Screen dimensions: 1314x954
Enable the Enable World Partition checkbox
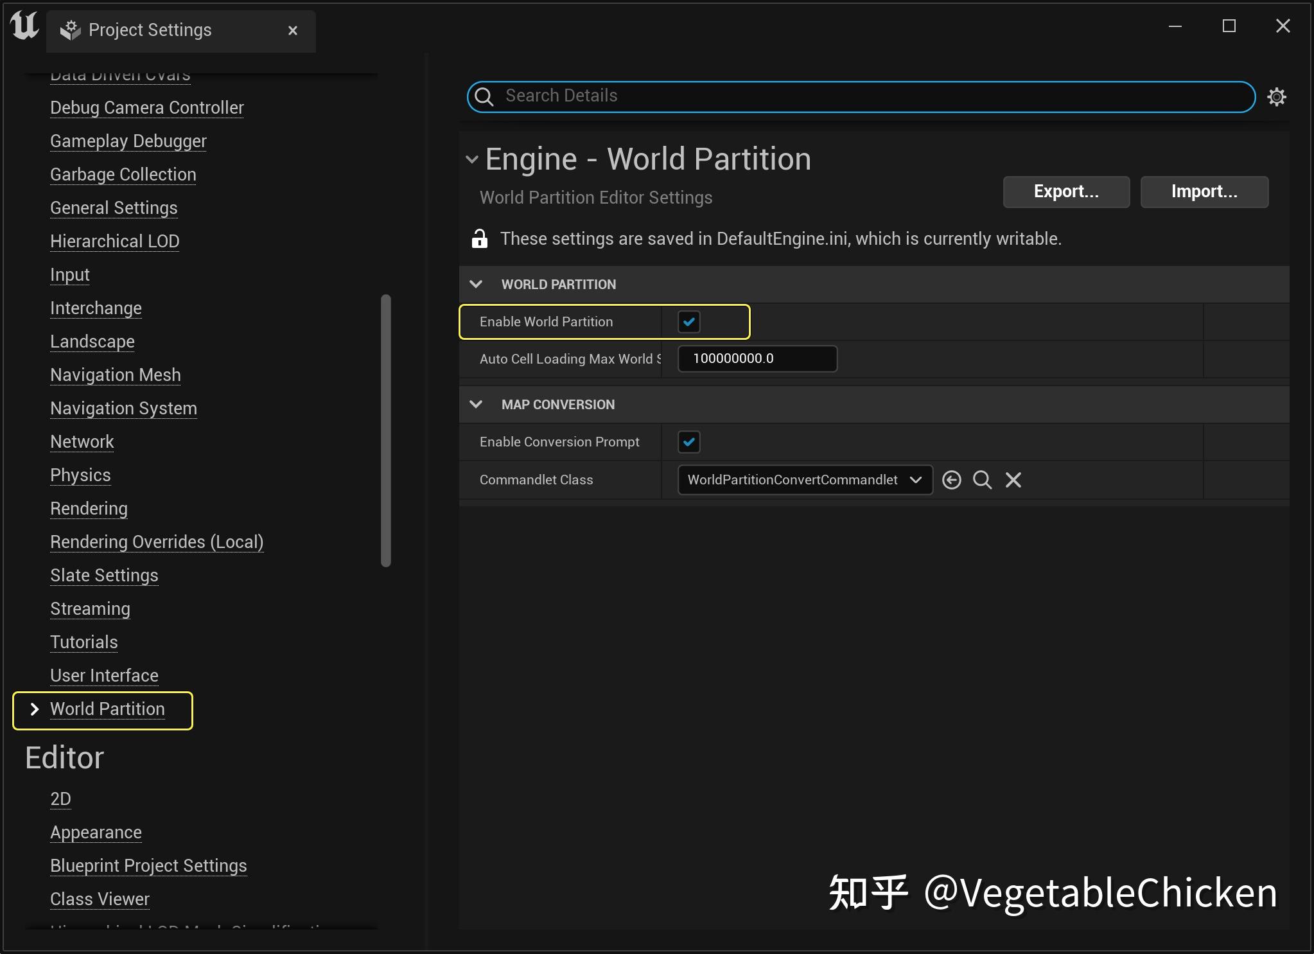(688, 322)
